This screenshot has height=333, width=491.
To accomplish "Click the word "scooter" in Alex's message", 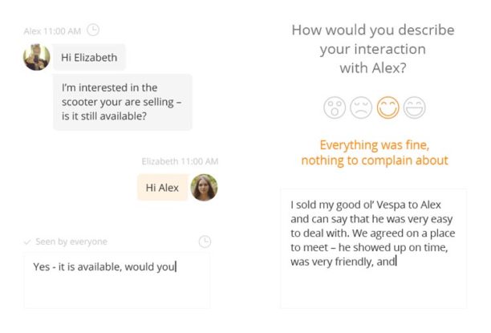I will (83, 102).
